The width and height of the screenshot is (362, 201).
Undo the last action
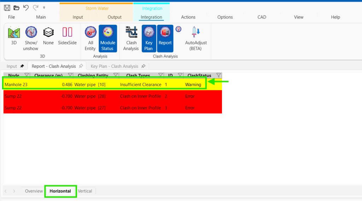[x=26, y=8]
